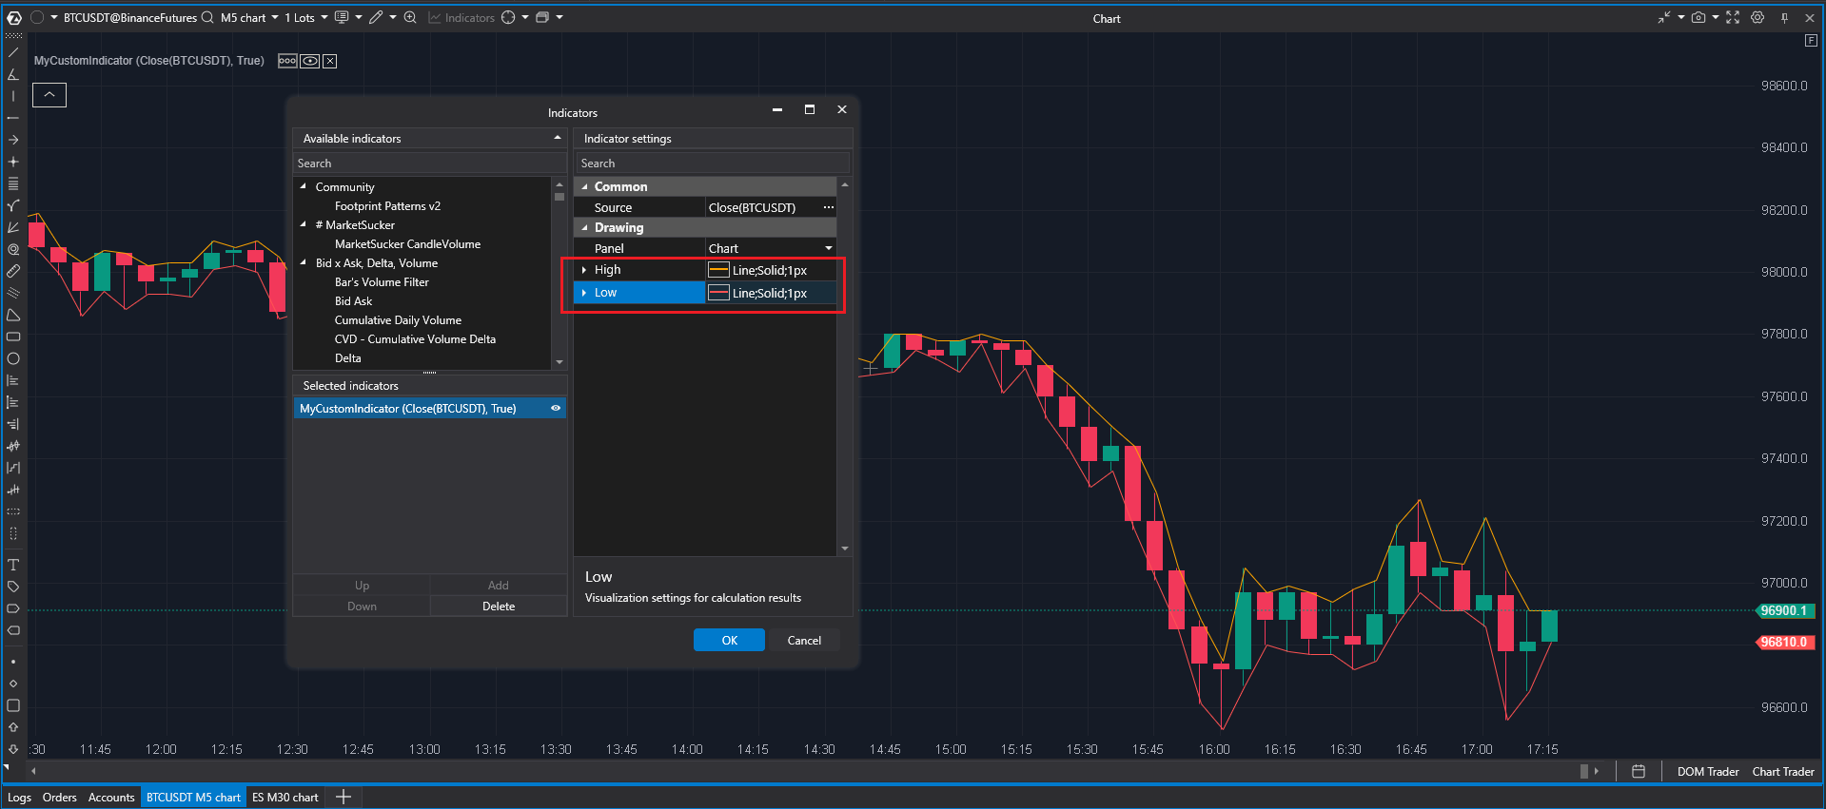Toggle eye icon in Selected indicators row

556,408
